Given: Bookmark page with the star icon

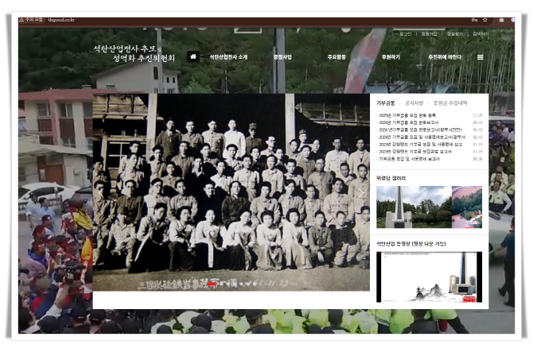Looking at the screenshot, I should [485, 19].
